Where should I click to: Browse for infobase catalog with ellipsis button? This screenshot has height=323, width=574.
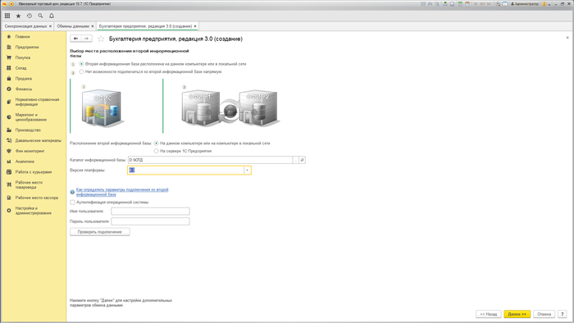[x=296, y=160]
